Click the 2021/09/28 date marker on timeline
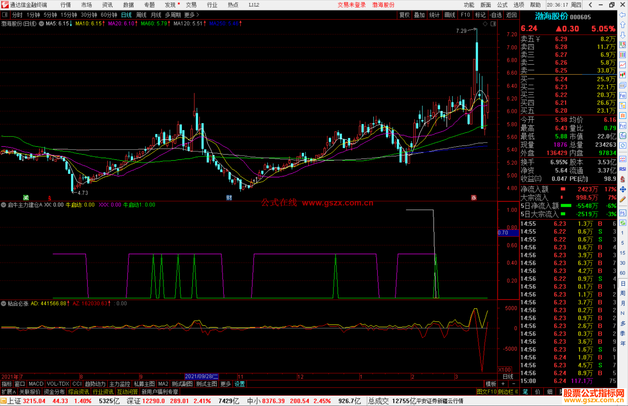 pos(201,376)
